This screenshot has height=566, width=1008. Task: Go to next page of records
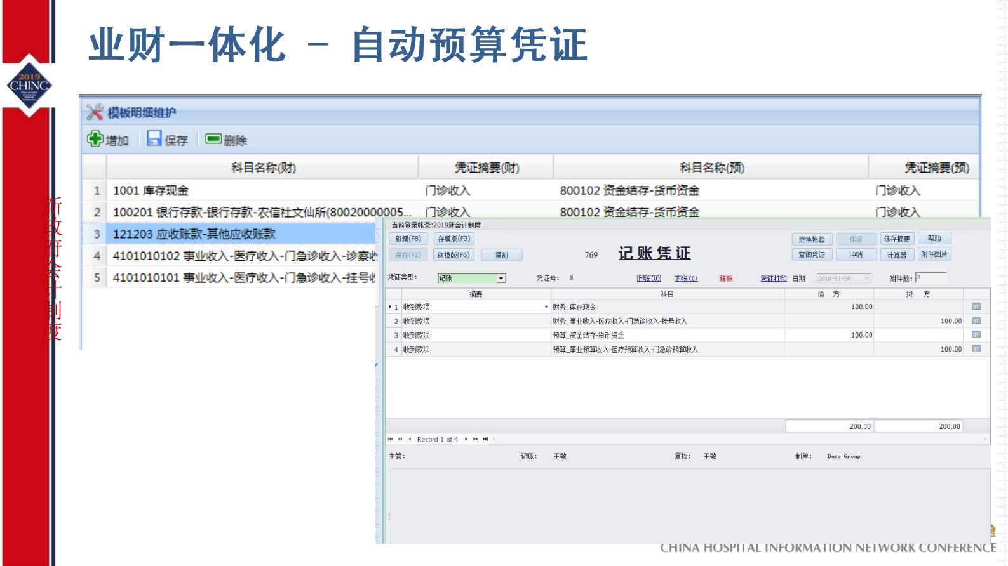[x=475, y=439]
